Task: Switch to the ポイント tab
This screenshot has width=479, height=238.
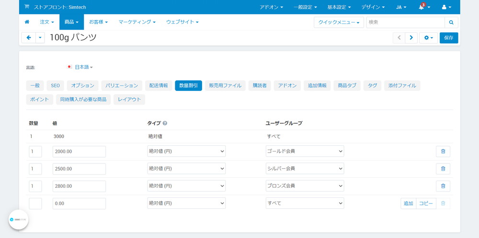Action: point(40,99)
